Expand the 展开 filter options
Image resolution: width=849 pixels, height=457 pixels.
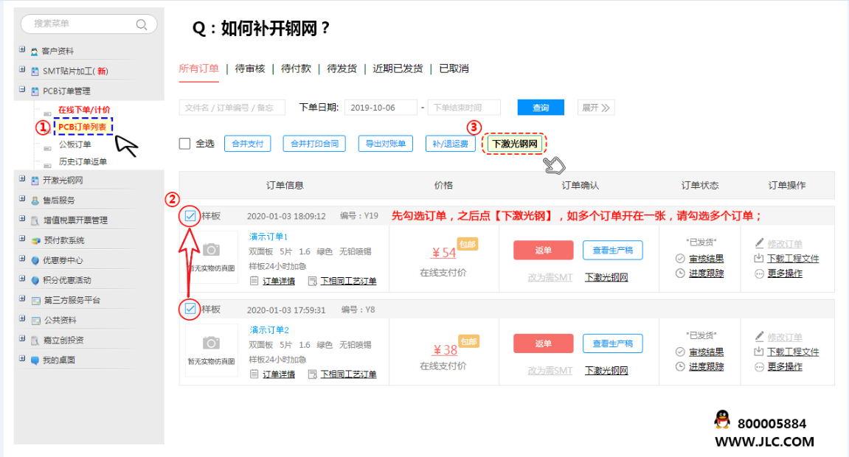pos(595,108)
